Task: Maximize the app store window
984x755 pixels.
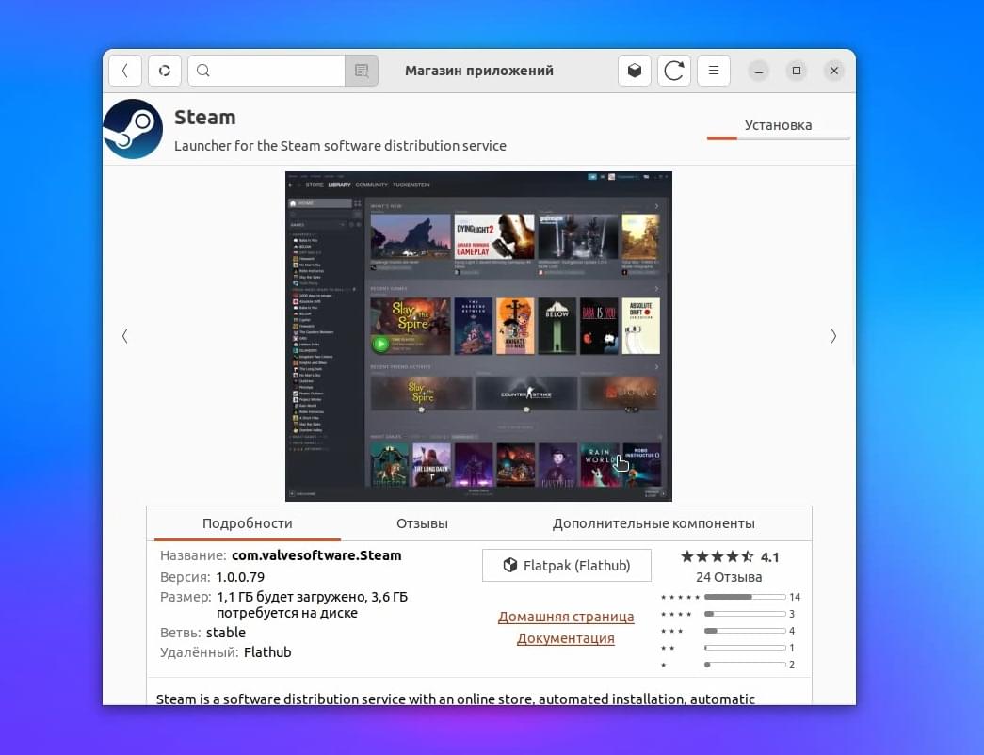Action: [x=797, y=71]
